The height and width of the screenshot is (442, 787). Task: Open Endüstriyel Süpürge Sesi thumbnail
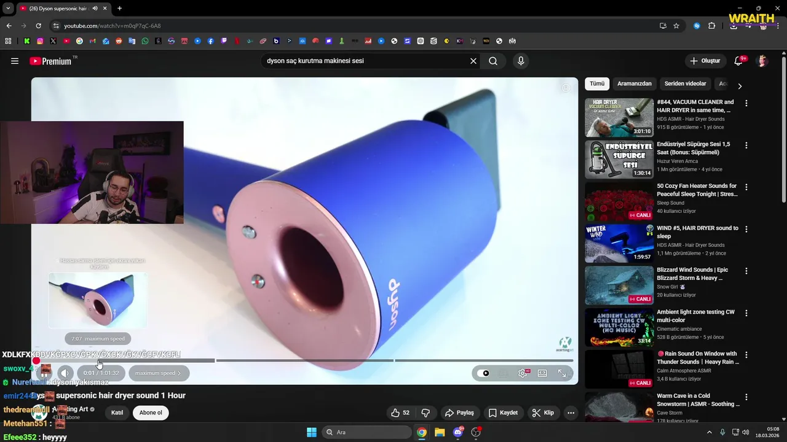pyautogui.click(x=619, y=159)
